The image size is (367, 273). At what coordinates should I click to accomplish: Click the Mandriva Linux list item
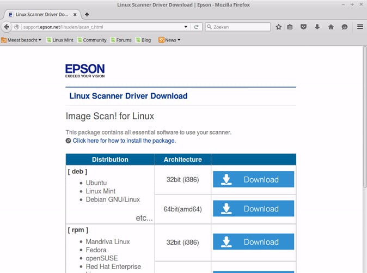tap(108, 241)
